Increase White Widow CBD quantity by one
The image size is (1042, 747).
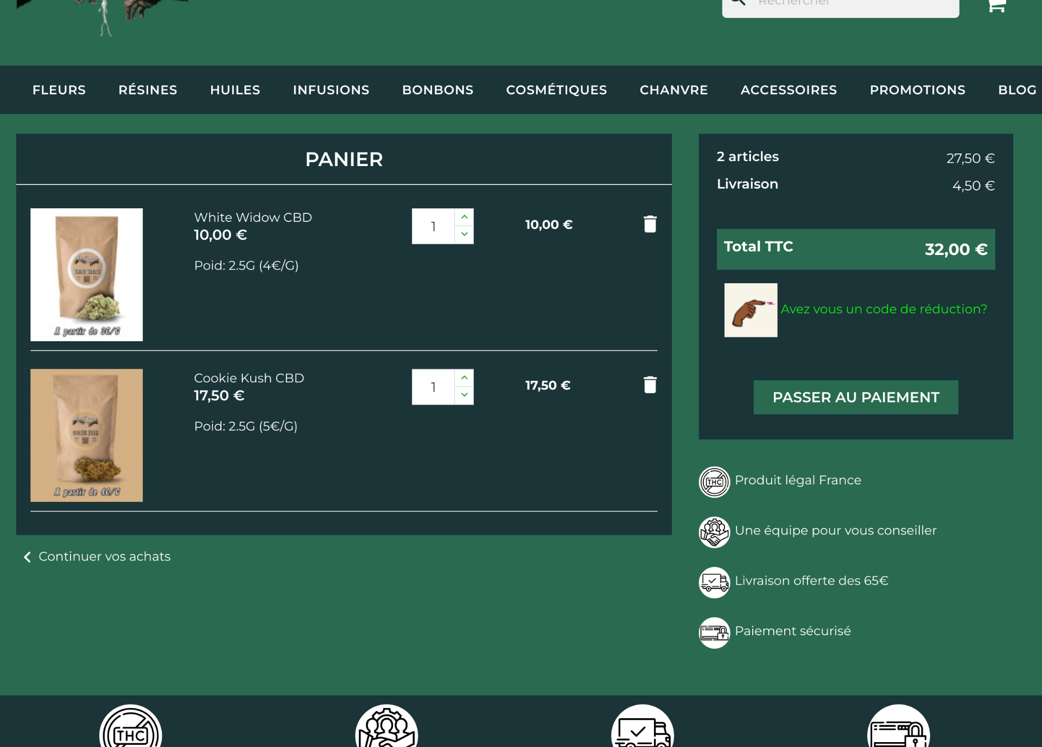[x=464, y=217]
